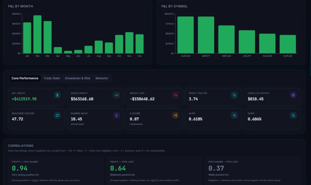Click 'Moderate positive link' label
This screenshot has width=311, height=185.
click(122, 175)
